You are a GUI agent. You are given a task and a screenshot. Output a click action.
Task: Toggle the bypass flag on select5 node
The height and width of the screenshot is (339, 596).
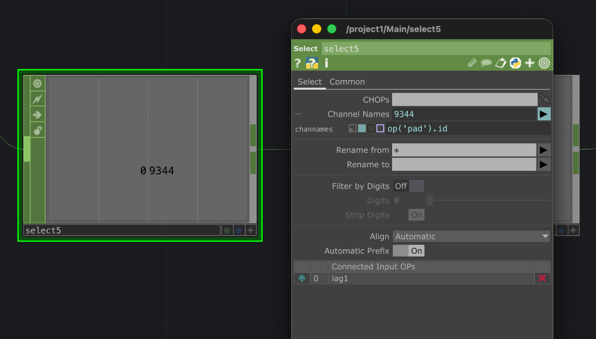[37, 99]
